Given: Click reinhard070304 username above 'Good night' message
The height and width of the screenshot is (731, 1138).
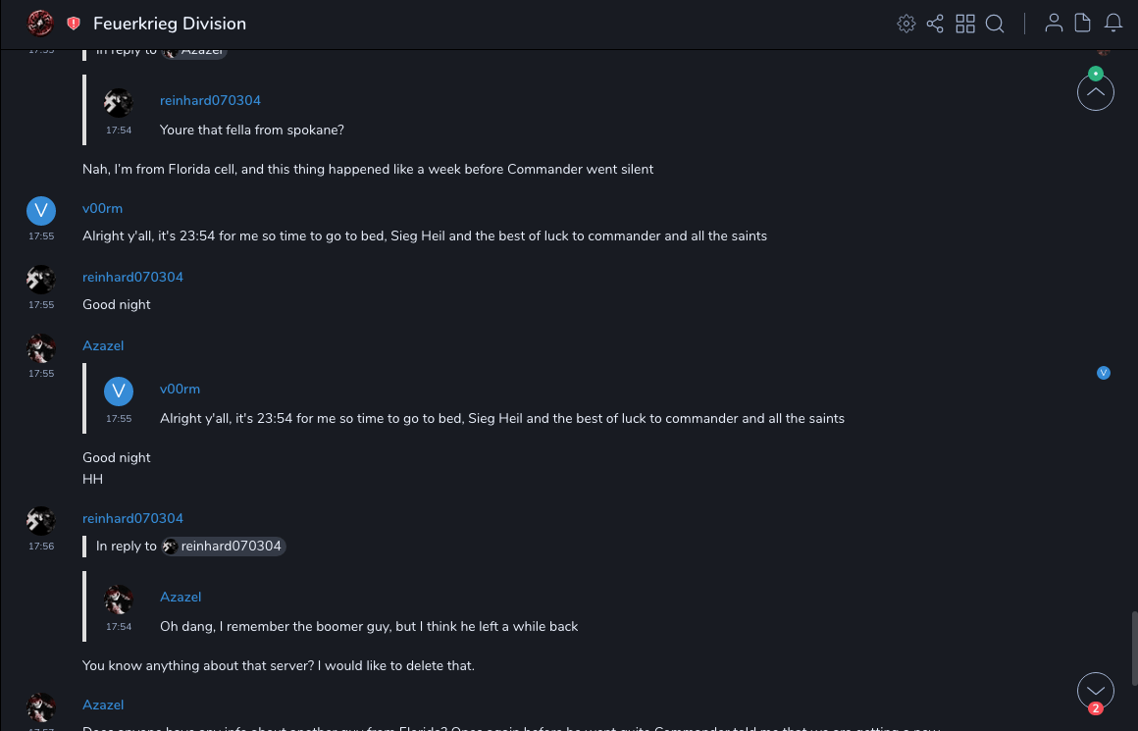Looking at the screenshot, I should point(132,277).
